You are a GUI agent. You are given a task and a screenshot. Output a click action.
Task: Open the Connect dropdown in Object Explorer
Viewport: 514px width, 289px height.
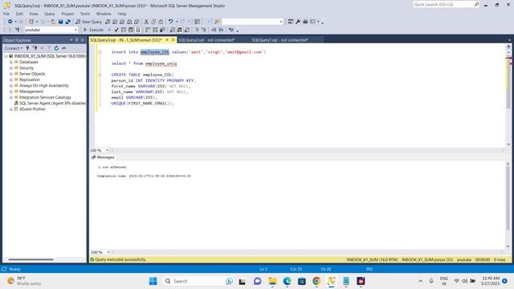tap(14, 48)
